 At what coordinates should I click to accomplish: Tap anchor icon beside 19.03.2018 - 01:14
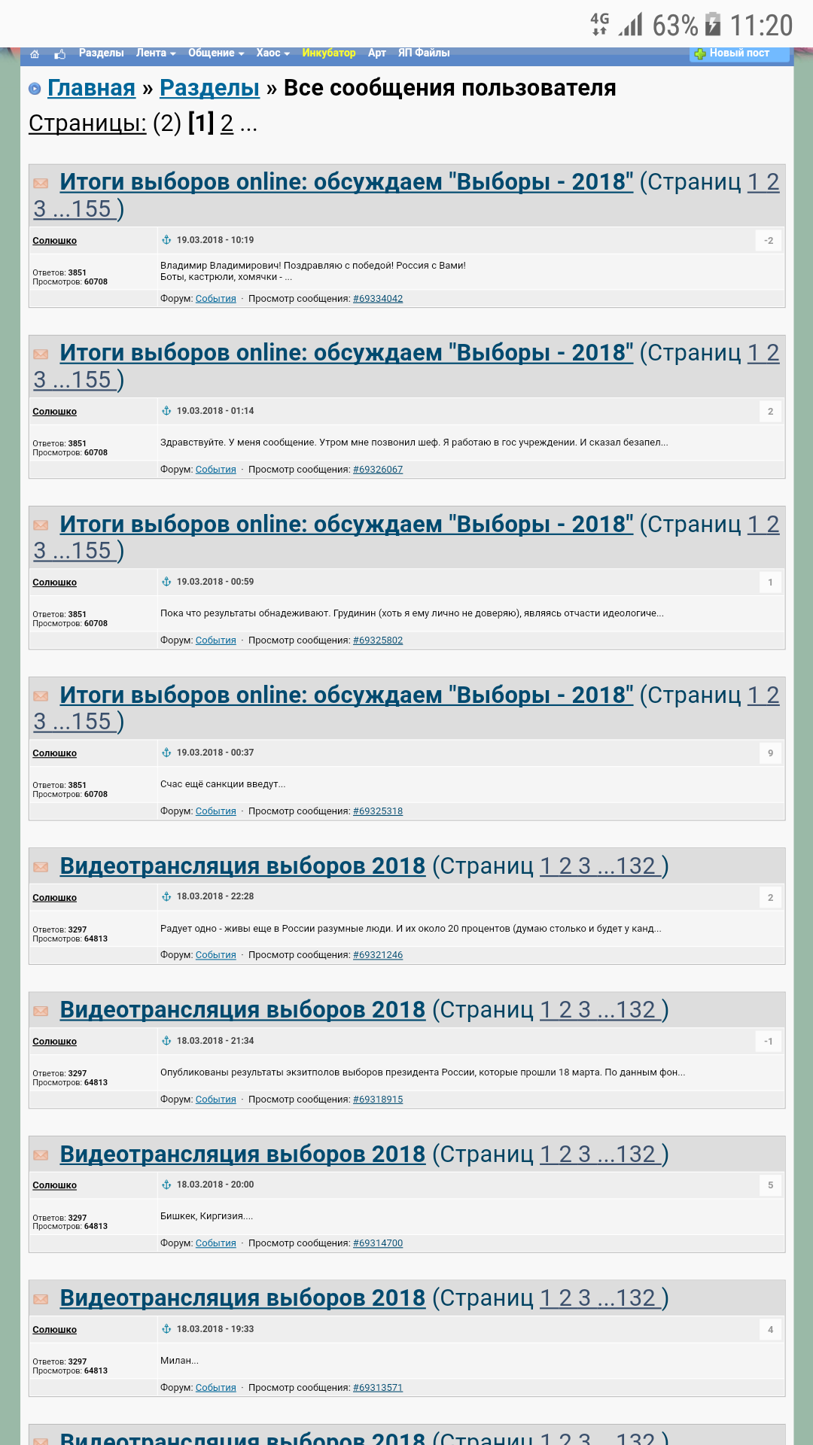tap(166, 411)
